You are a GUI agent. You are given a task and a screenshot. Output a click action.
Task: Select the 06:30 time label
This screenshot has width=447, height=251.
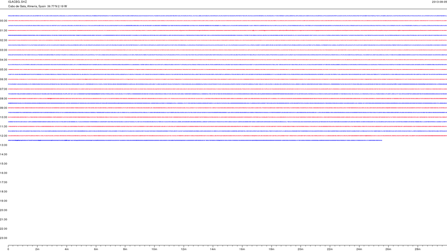(x=3, y=79)
